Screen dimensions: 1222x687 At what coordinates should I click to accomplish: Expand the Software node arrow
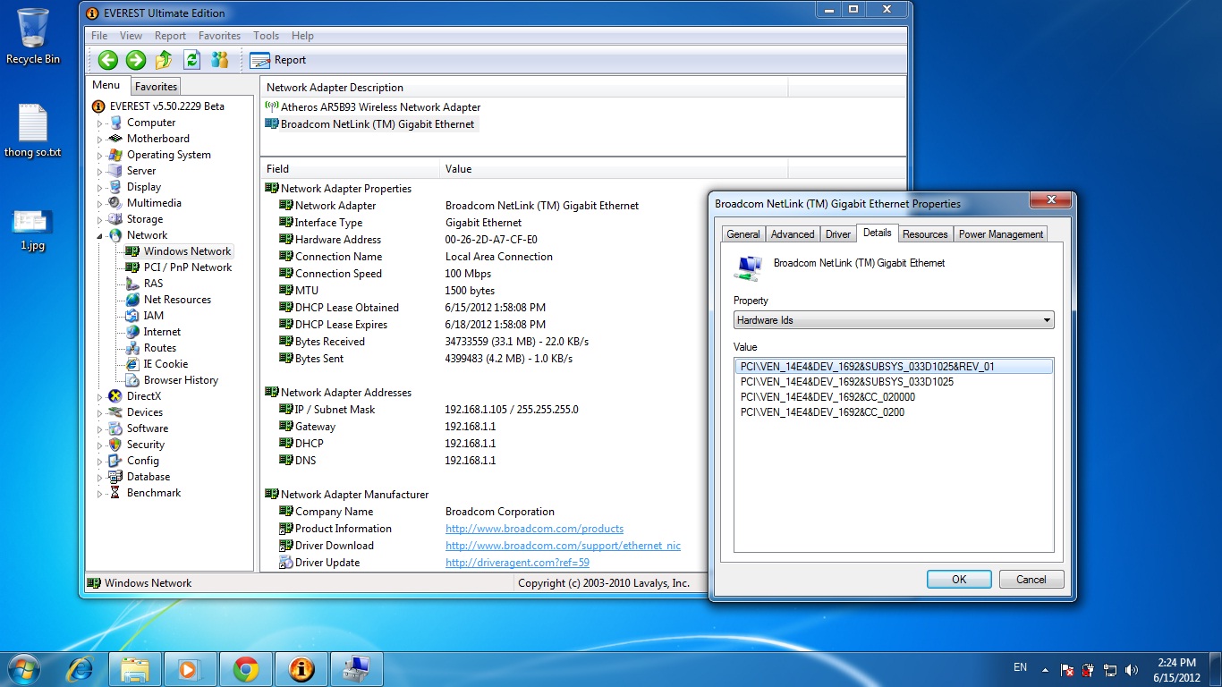[100, 429]
